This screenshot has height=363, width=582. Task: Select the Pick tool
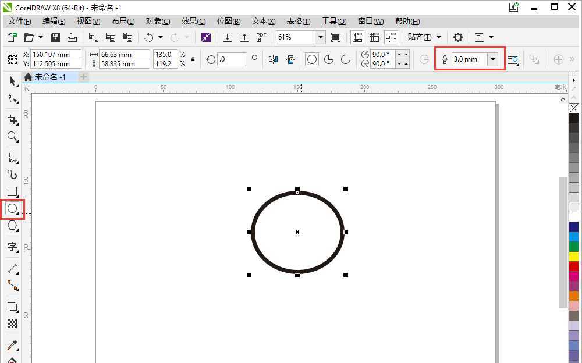(x=12, y=81)
